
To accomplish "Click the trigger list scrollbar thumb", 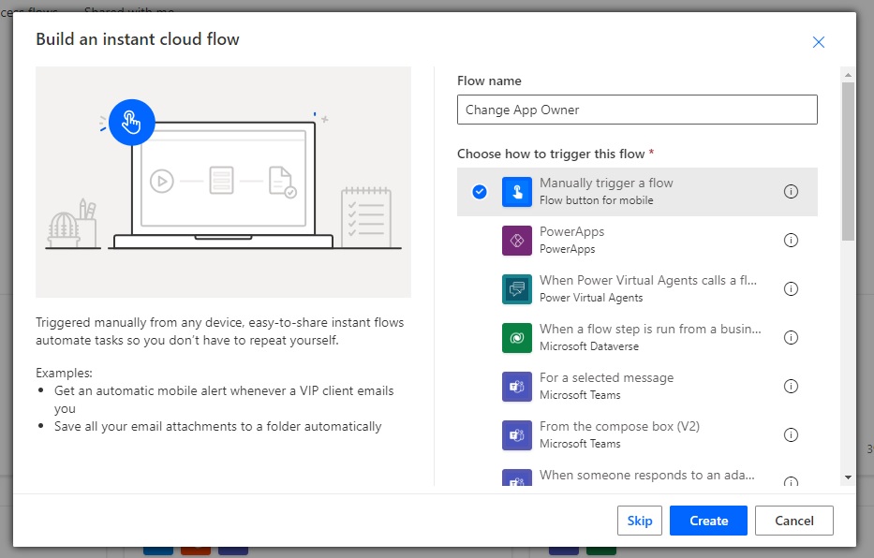I will 848,161.
